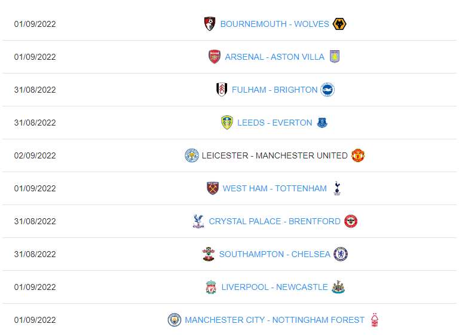This screenshot has width=459, height=336.
Task: Open the West Ham - Tottenham match
Action: 274,188
